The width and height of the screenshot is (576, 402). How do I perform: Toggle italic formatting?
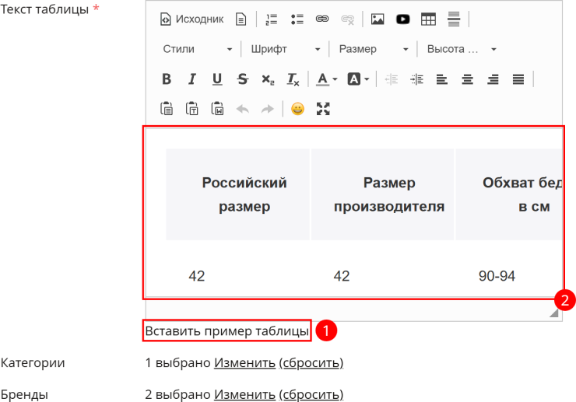191,79
